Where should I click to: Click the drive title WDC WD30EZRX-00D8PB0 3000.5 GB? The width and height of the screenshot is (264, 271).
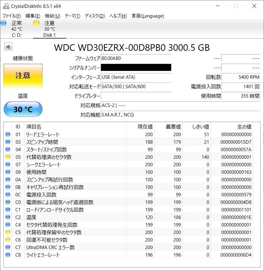click(132, 48)
